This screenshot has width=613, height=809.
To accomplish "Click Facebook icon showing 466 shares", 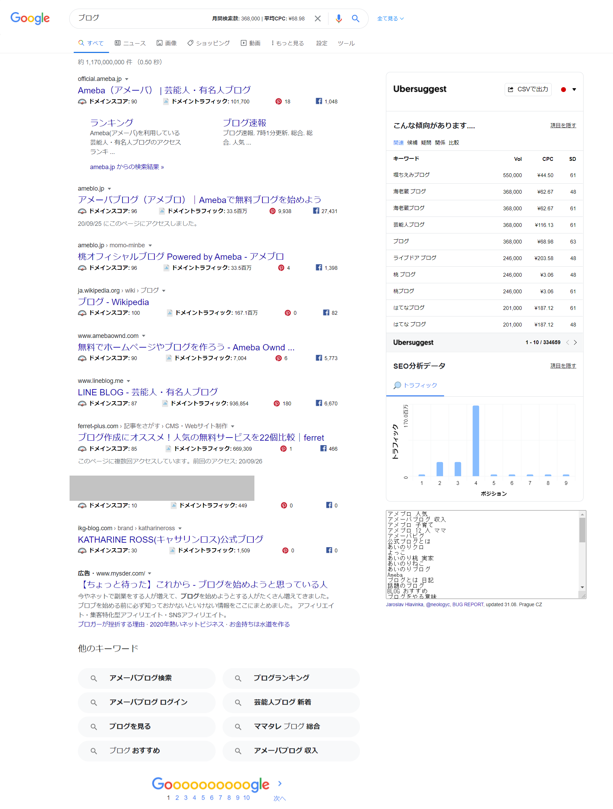I will 323,448.
